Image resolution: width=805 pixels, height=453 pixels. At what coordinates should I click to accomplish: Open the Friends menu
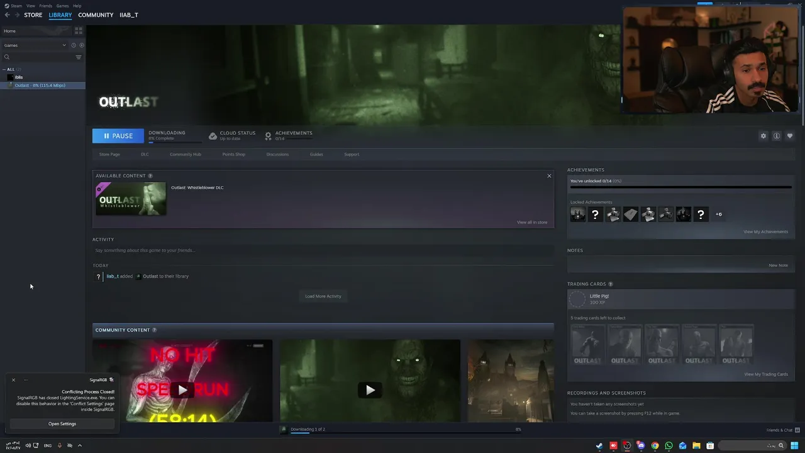[x=46, y=6]
